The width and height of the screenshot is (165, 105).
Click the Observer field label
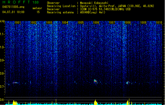point(53,3)
